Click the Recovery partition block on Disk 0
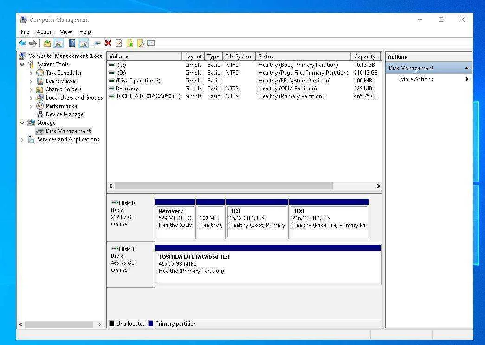Image resolution: width=485 pixels, height=345 pixels. tap(175, 219)
